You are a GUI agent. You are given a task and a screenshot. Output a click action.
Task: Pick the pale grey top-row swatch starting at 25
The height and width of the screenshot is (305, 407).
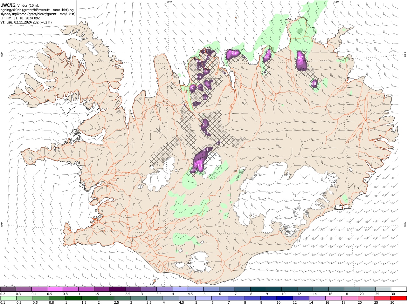coord(383,289)
